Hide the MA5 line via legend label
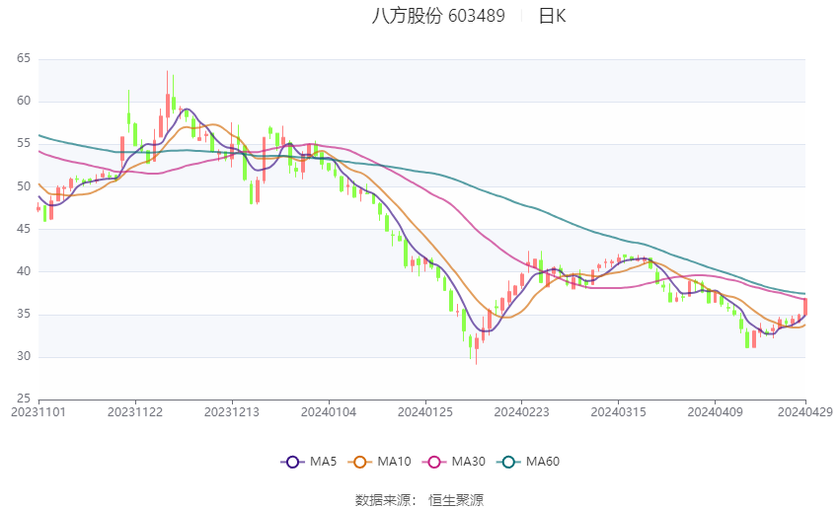Viewport: 839px width, 510px height. [323, 462]
